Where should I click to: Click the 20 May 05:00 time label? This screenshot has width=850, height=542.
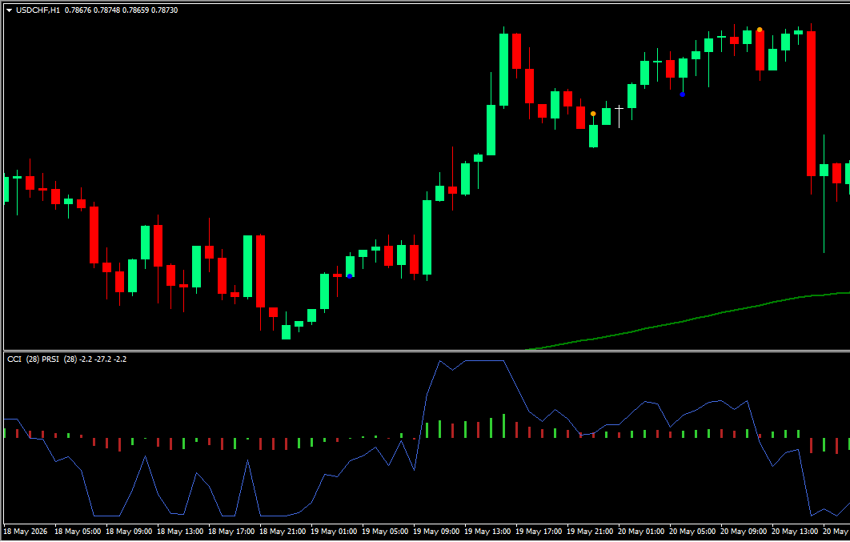click(692, 532)
